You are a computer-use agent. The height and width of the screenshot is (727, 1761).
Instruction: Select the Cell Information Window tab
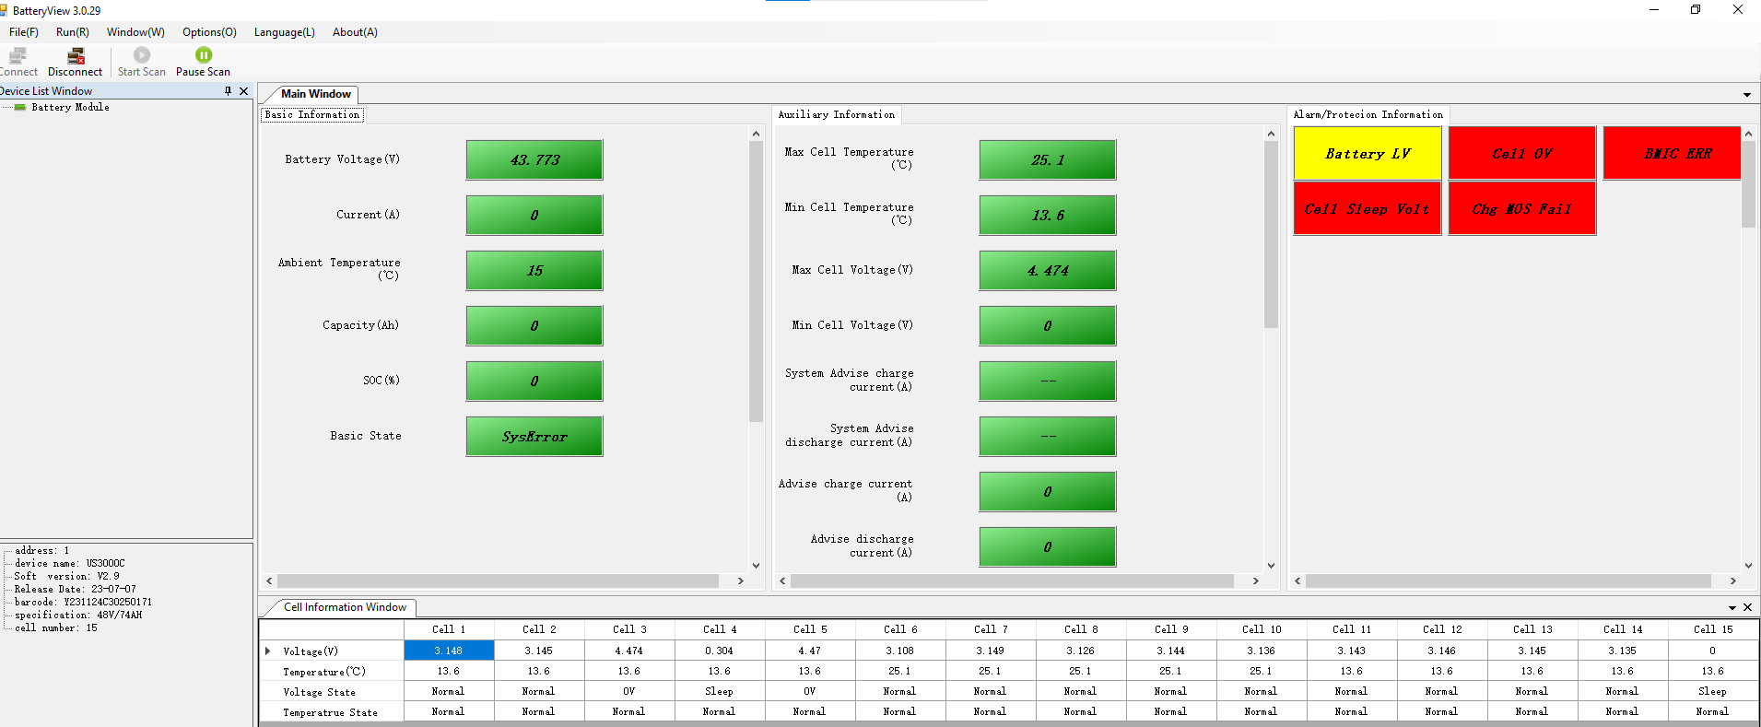point(345,607)
